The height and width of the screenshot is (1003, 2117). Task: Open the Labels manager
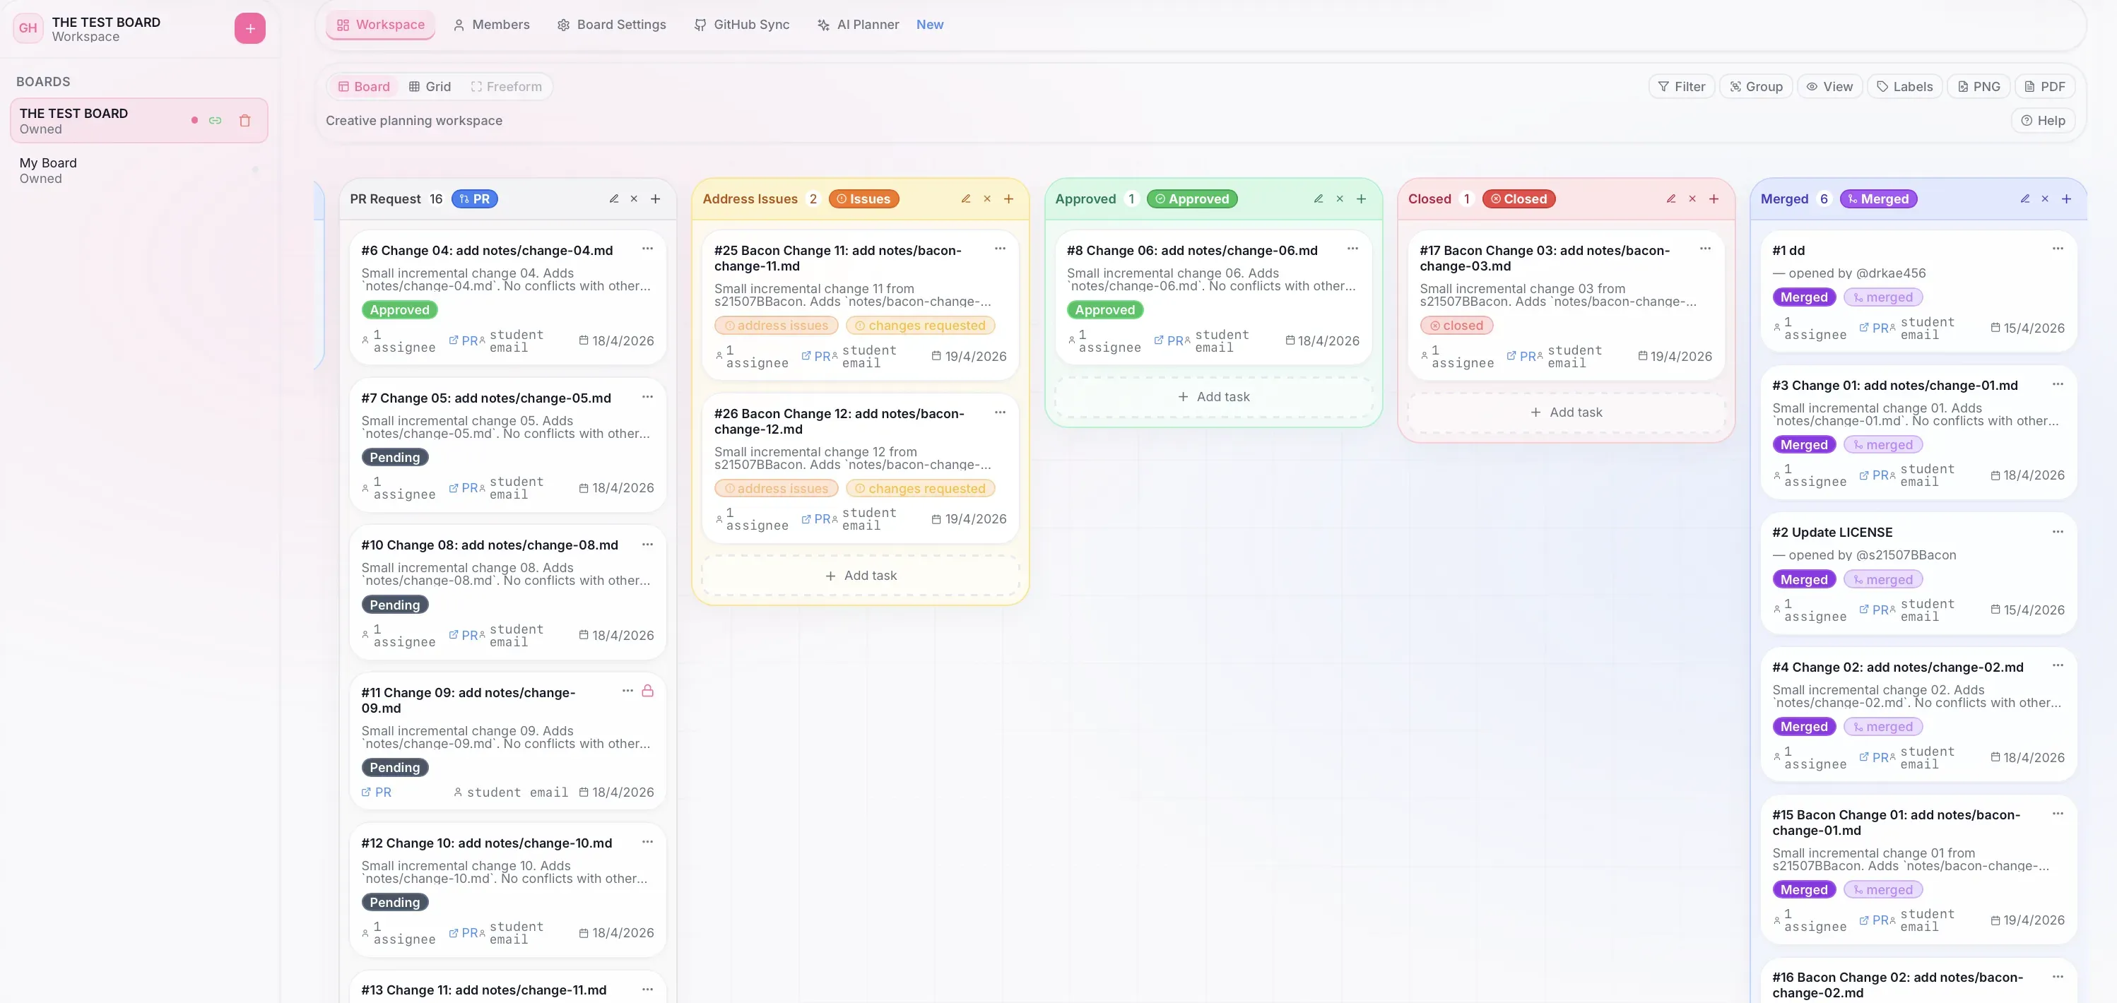tap(1905, 86)
